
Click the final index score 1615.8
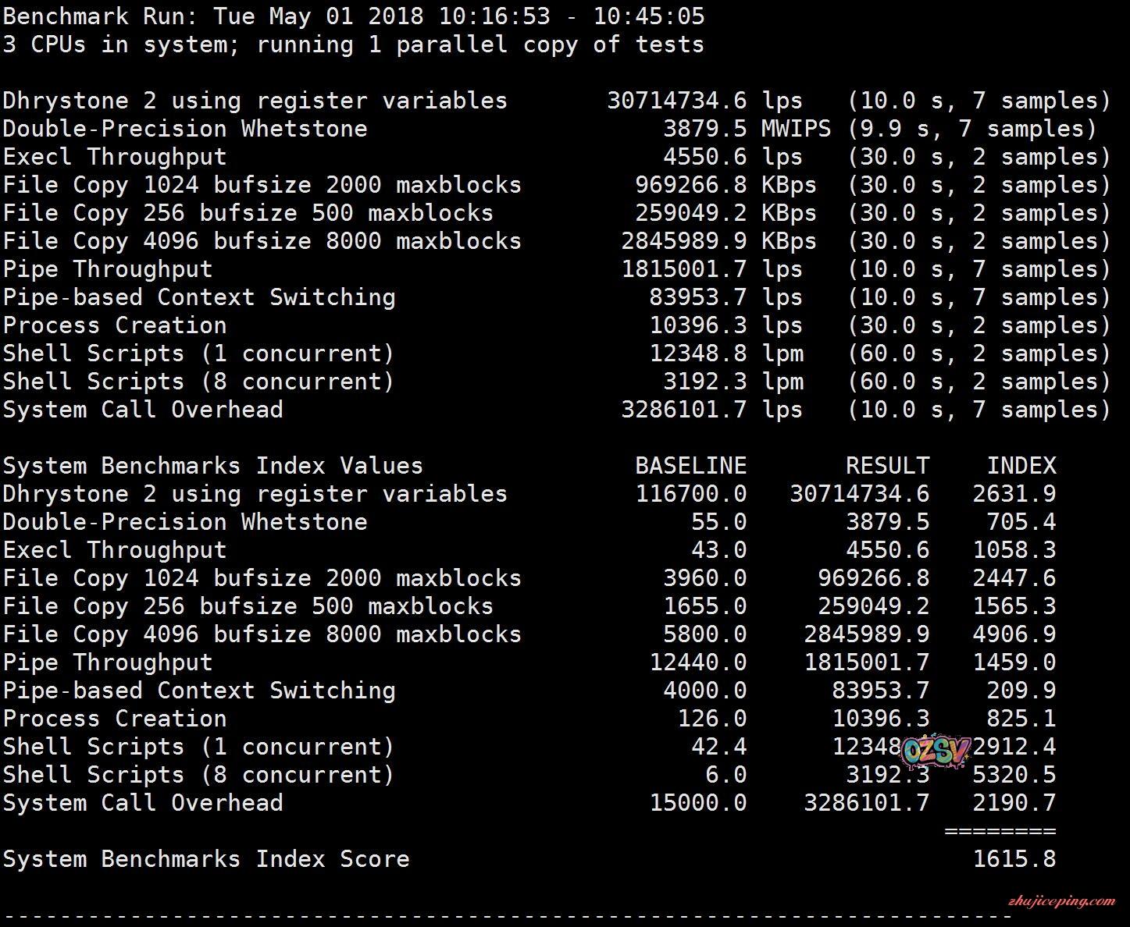(x=1014, y=859)
